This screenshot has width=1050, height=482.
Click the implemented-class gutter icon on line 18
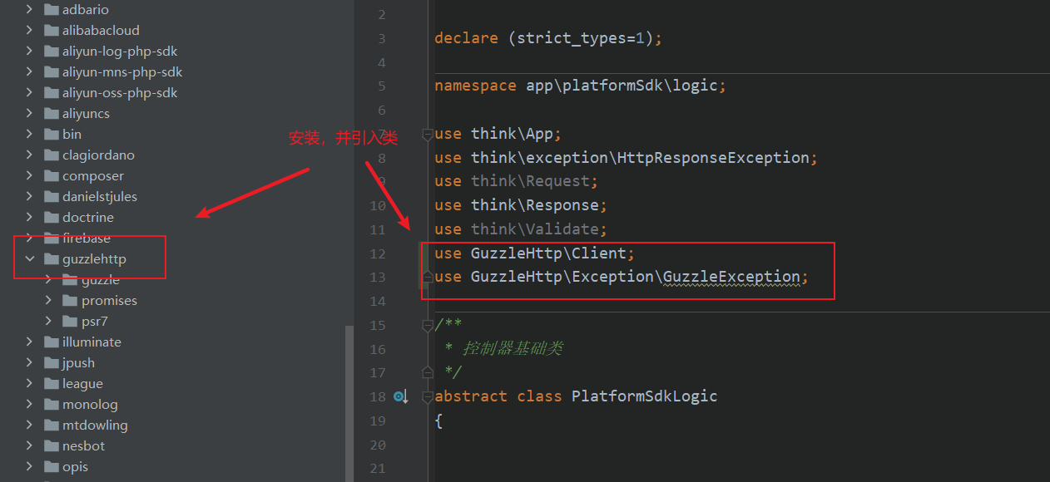pyautogui.click(x=401, y=396)
